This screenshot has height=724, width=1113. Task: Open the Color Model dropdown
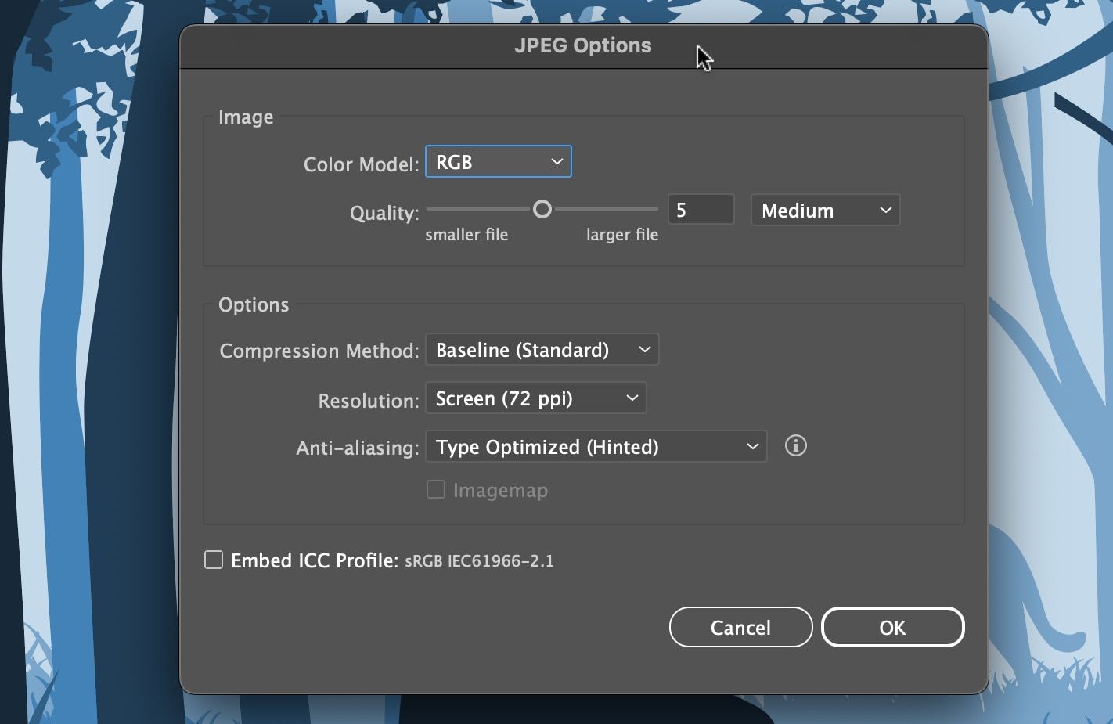click(x=498, y=161)
